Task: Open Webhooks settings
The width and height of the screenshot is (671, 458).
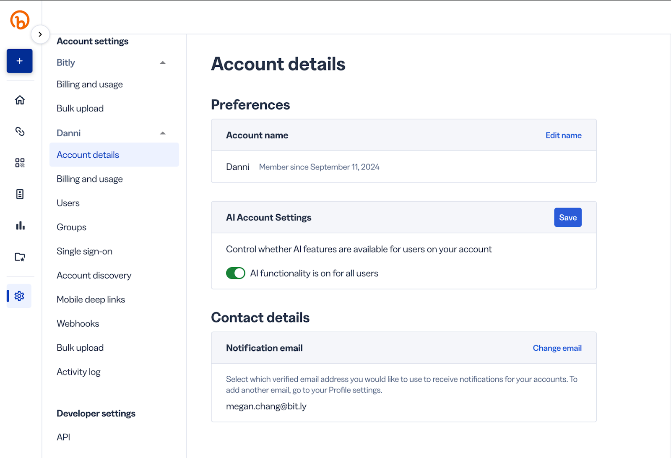Action: click(78, 324)
